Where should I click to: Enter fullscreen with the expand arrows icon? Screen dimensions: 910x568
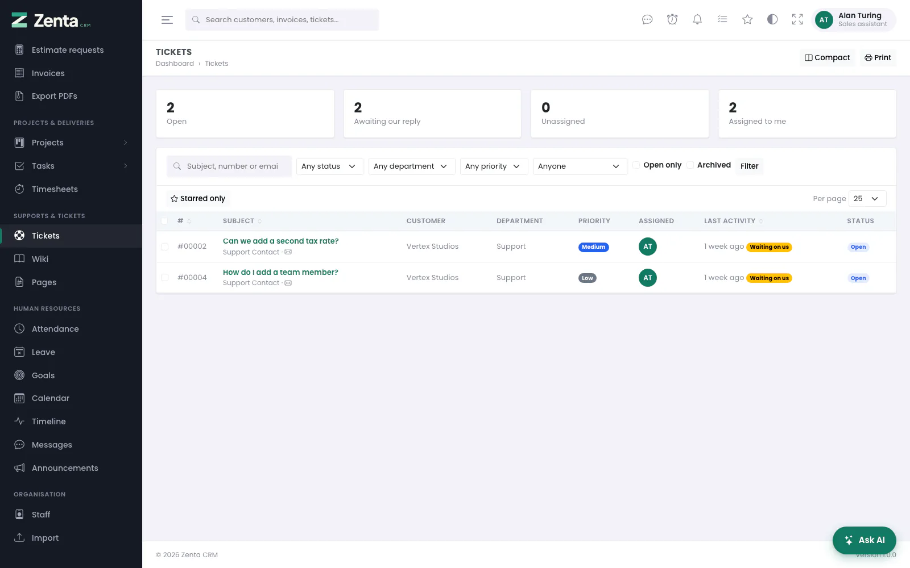[797, 20]
